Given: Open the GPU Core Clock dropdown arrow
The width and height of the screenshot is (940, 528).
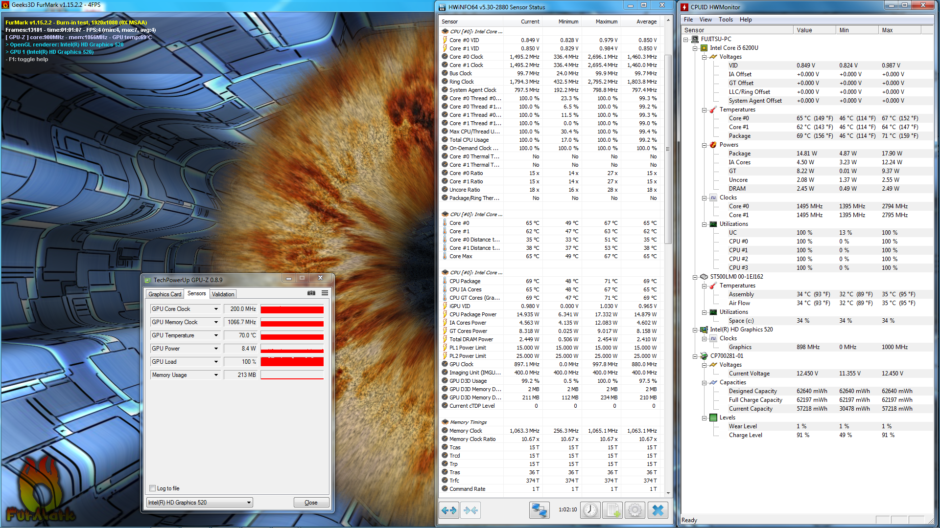Looking at the screenshot, I should click(216, 309).
